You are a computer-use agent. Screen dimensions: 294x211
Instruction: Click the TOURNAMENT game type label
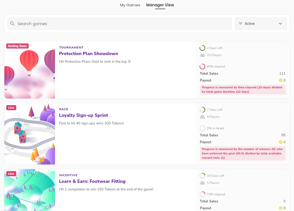71,47
